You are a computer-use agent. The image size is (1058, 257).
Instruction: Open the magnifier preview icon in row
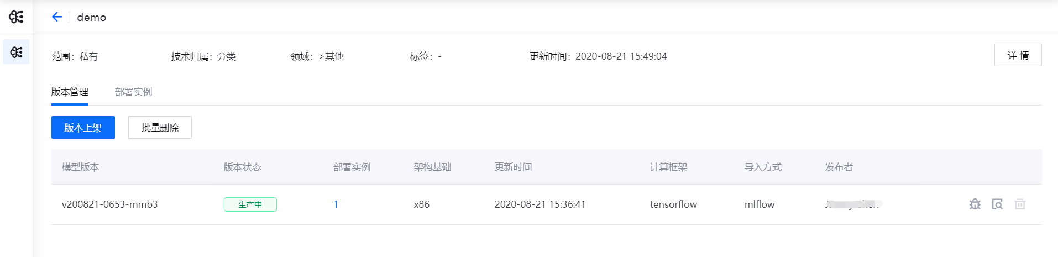click(x=997, y=204)
